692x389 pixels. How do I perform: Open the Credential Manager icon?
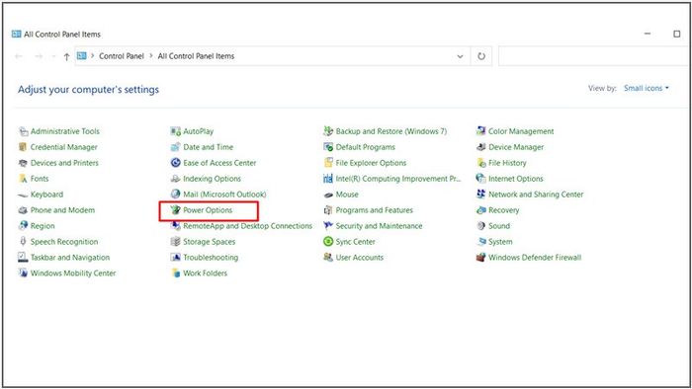(x=23, y=147)
